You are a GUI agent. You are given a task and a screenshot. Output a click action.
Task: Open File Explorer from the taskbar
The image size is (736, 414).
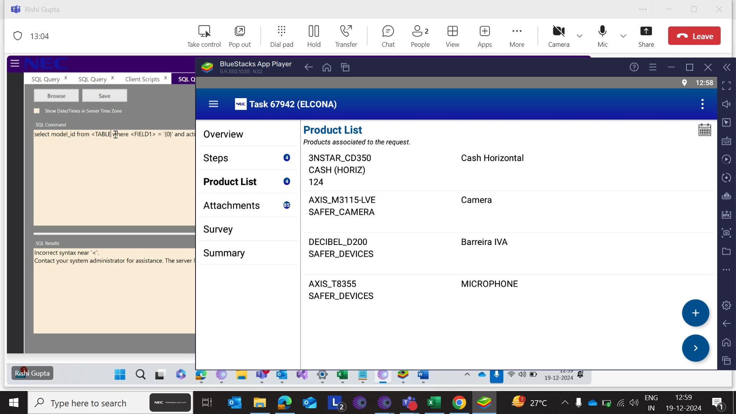pos(260,403)
